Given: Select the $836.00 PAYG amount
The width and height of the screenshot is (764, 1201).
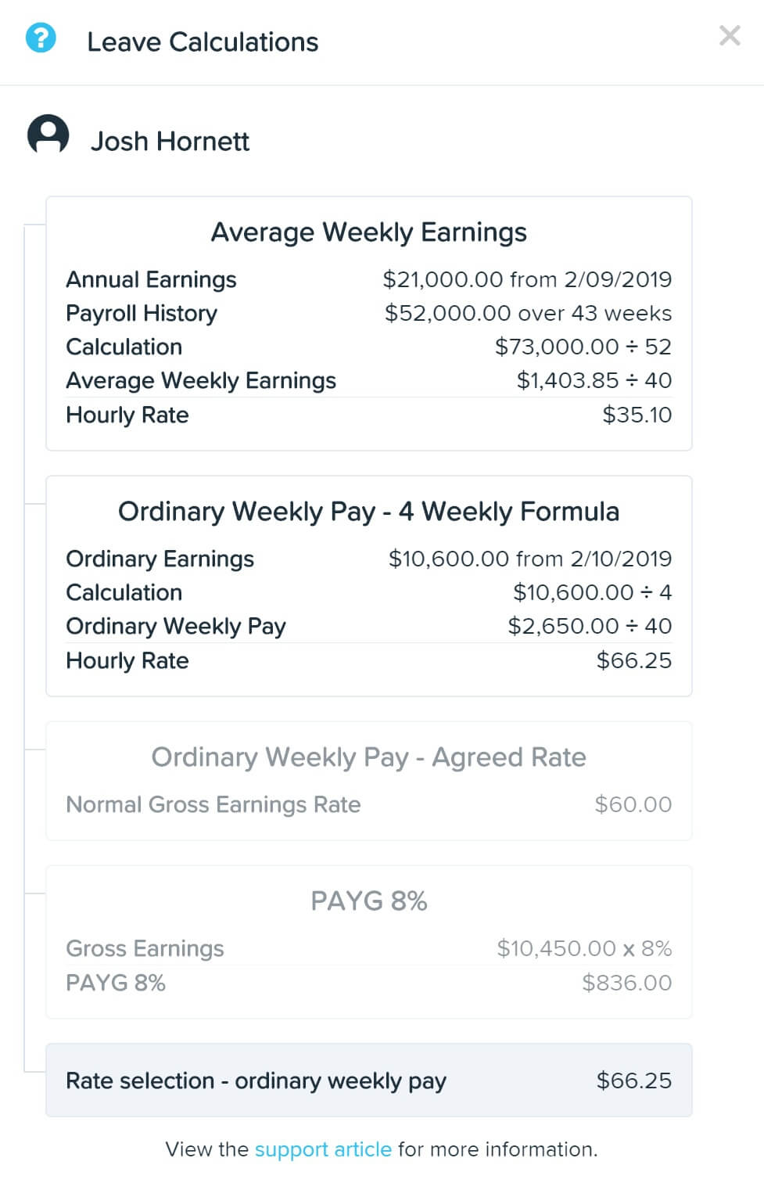Looking at the screenshot, I should [x=626, y=983].
